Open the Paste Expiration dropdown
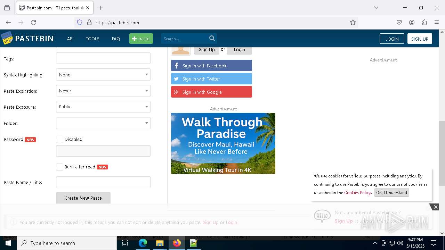Viewport: 445px width, 250px height. coord(103,91)
